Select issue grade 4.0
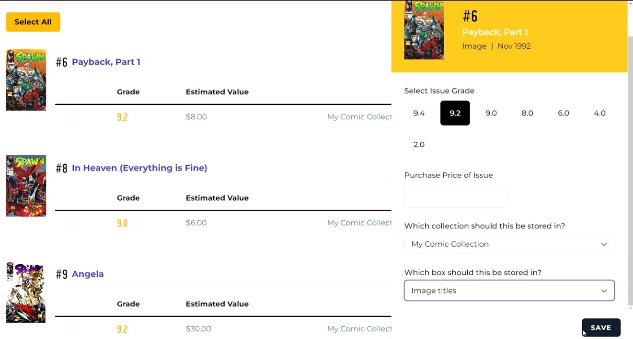The image size is (633, 339). point(599,113)
